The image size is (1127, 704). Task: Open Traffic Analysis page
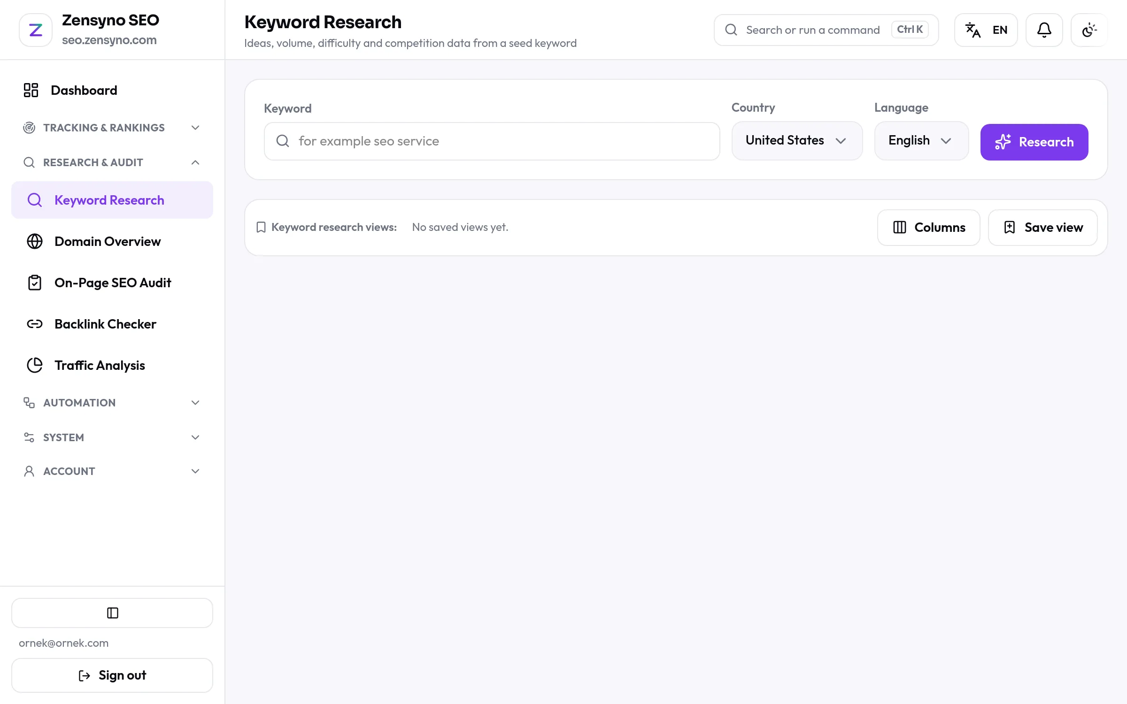point(112,365)
